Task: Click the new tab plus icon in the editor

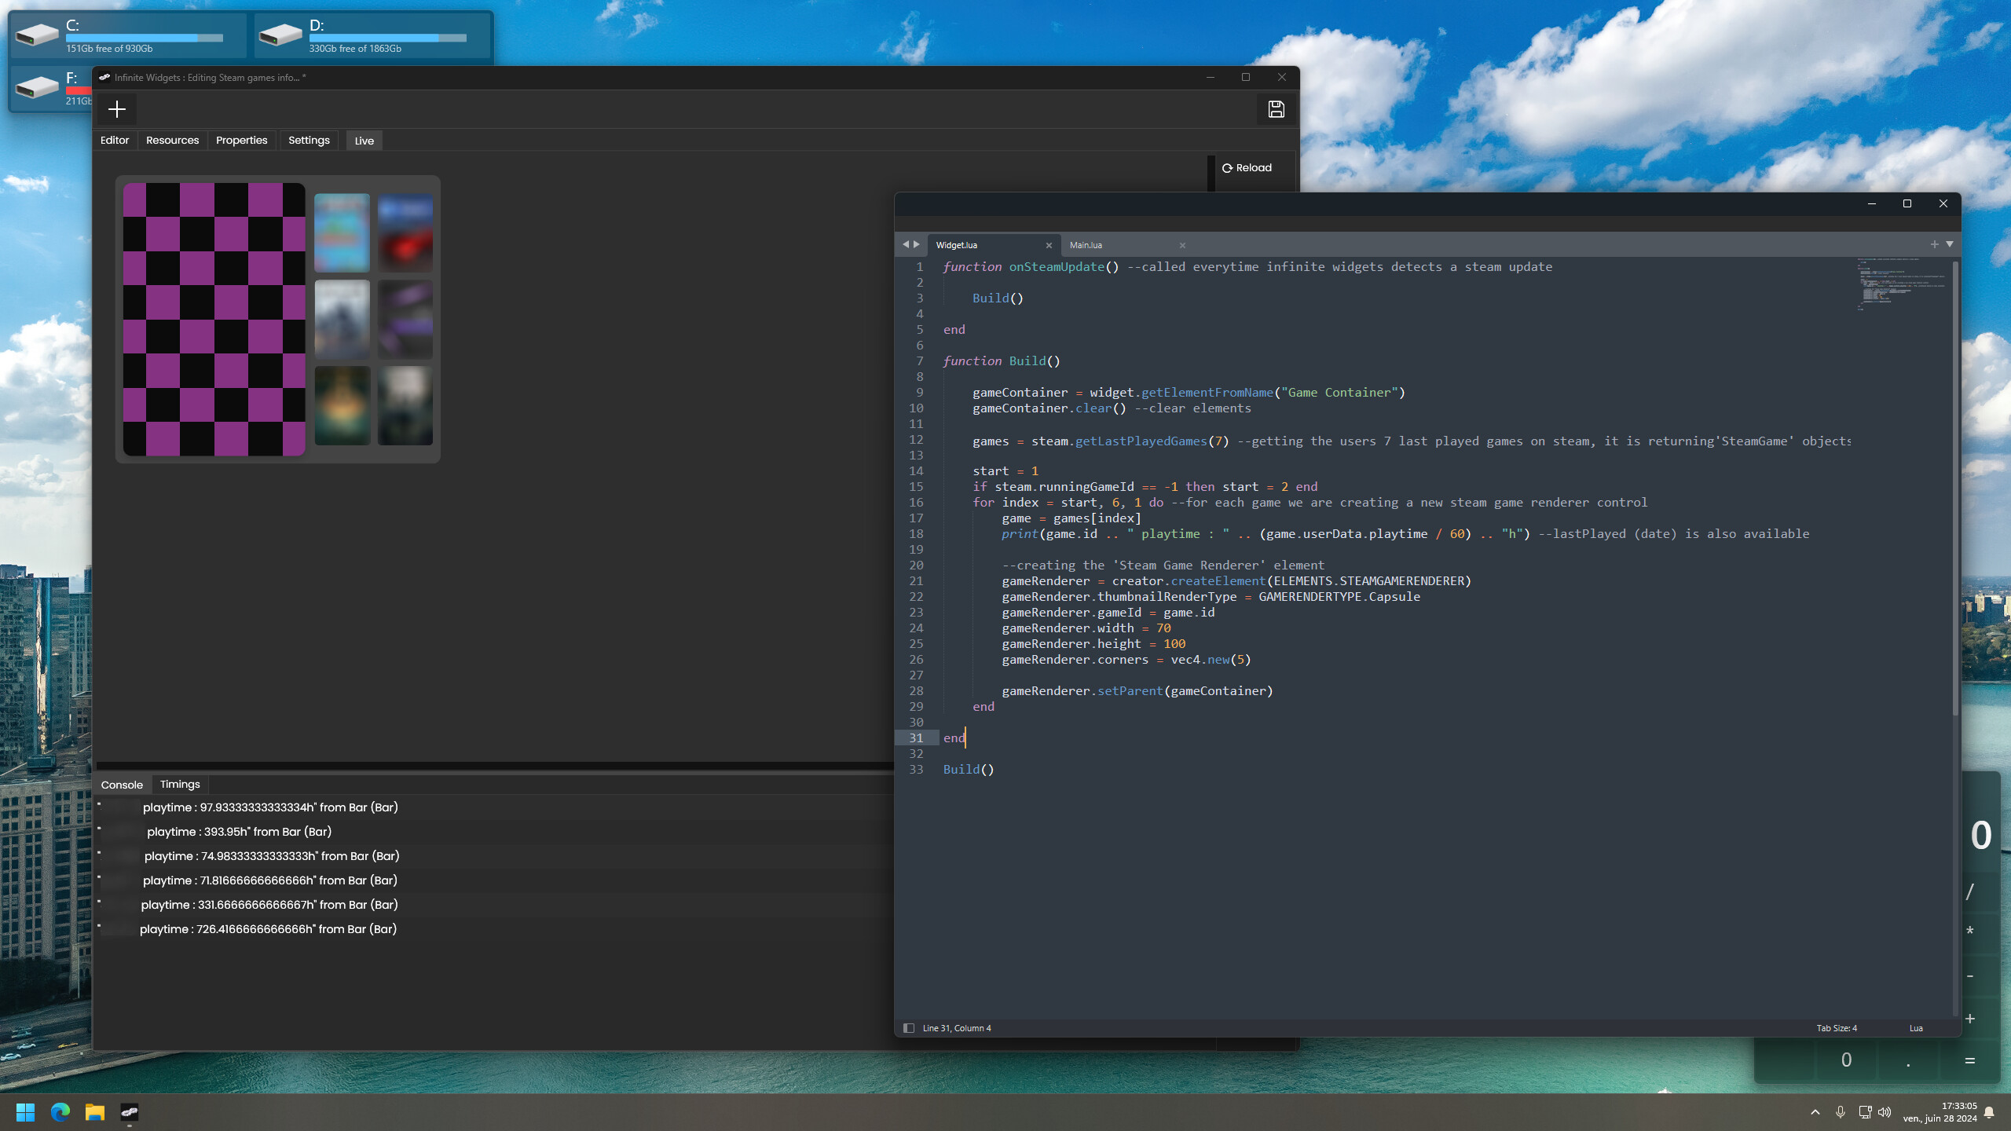Action: tap(1934, 243)
